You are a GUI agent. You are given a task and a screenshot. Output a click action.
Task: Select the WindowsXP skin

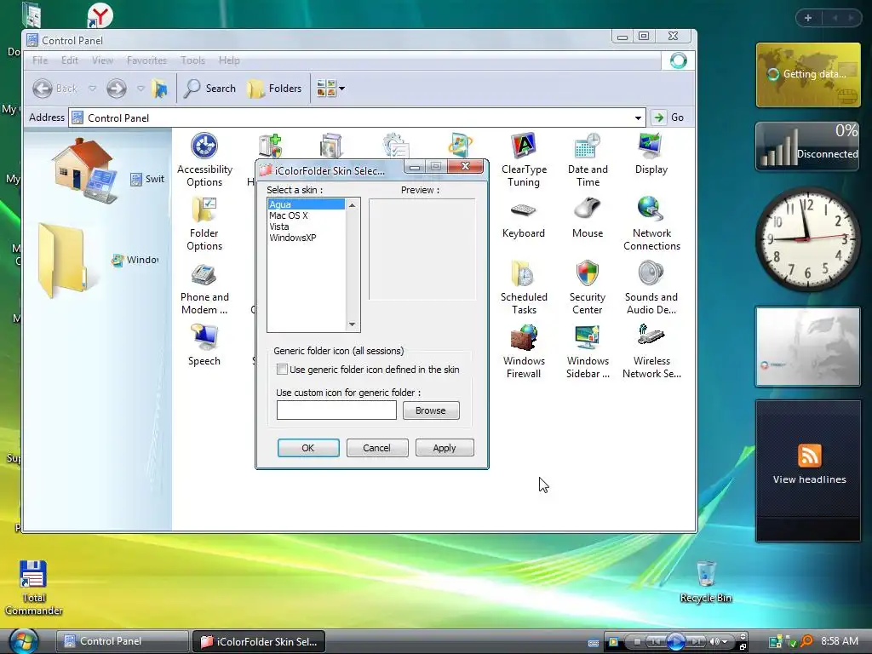click(306, 238)
